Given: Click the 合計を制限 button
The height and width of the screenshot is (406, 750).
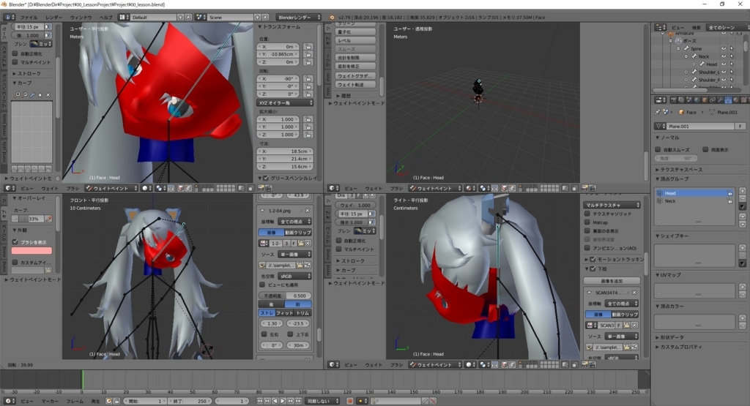Looking at the screenshot, I should pyautogui.click(x=355, y=58).
